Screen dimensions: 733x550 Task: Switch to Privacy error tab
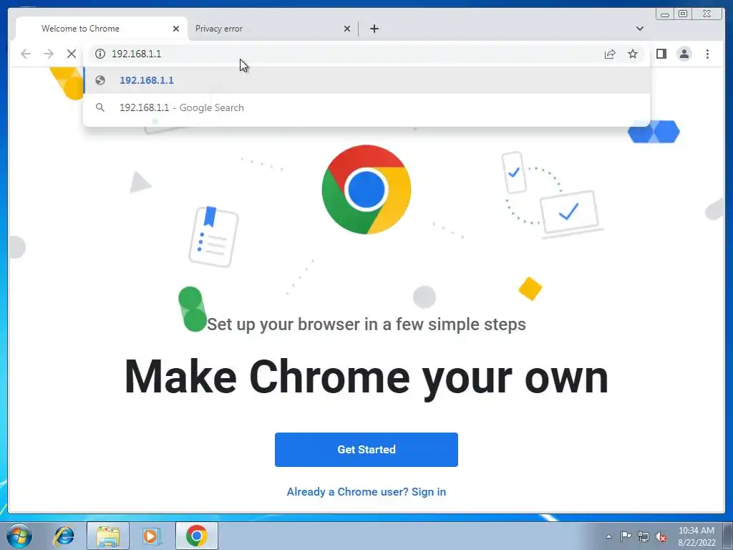(273, 29)
